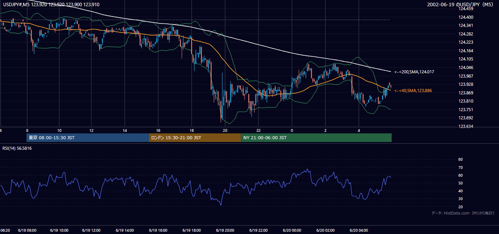Click the RSI 70 level label

(x=460, y=167)
